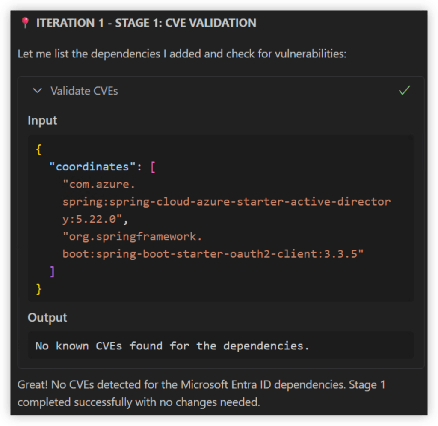Click the "coordinates" JSON key
438x426 pixels.
pos(92,167)
